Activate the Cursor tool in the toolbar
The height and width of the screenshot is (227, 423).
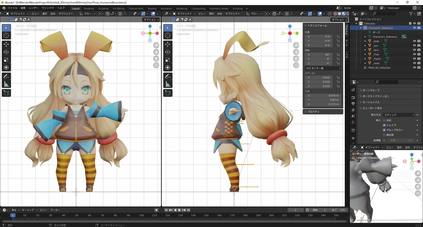tap(6, 36)
